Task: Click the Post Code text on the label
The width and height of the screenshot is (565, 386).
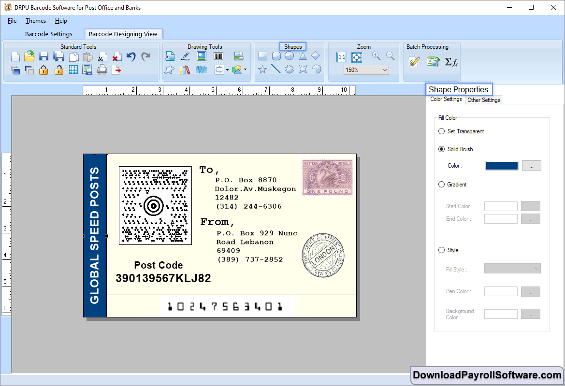Action: click(x=159, y=265)
